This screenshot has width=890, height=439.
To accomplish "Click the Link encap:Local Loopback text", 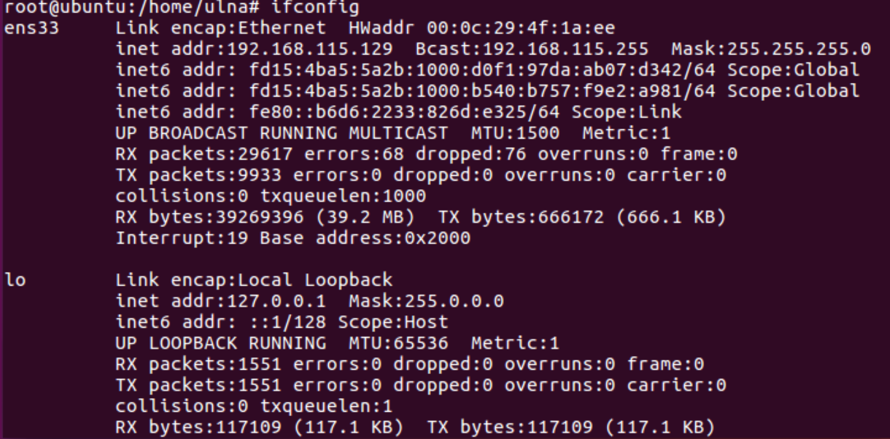I will coord(254,280).
